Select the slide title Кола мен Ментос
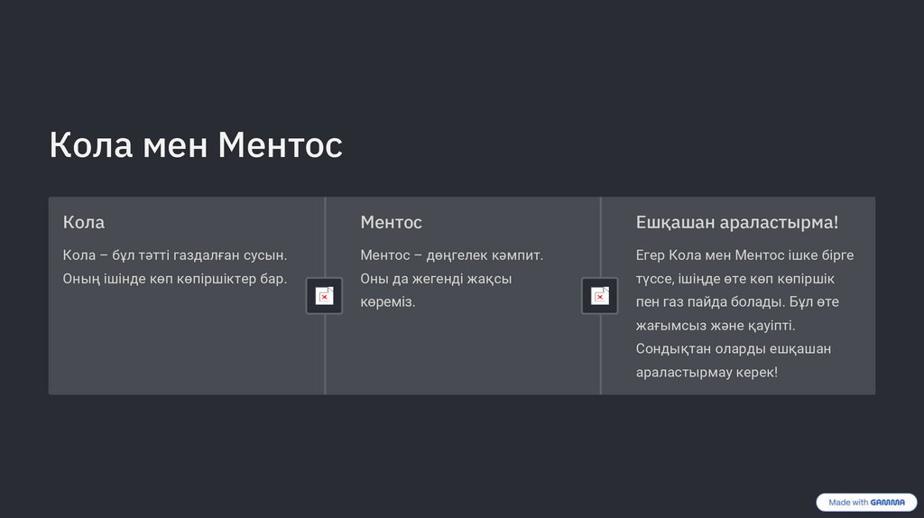 [x=196, y=144]
